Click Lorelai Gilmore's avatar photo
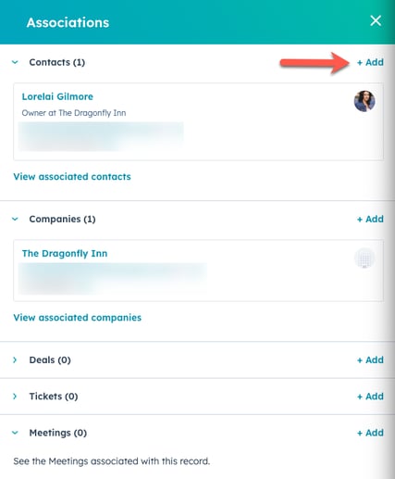 coord(364,101)
